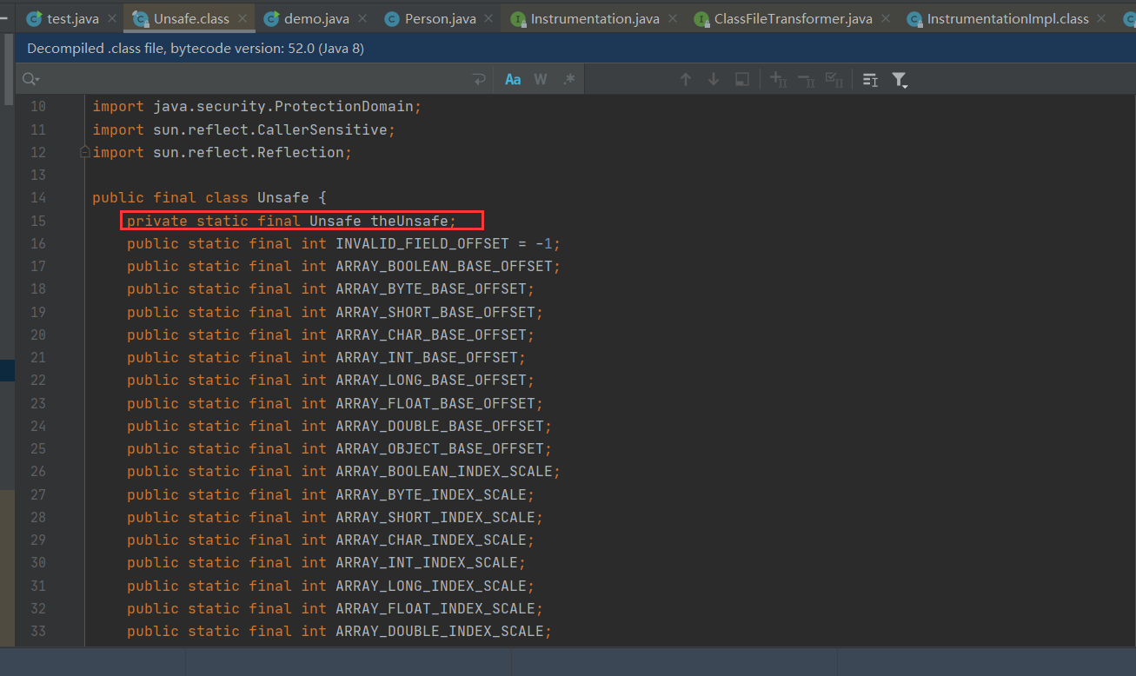Viewport: 1136px width, 676px height.
Task: Close the Instrumentation.java tab
Action: click(x=674, y=18)
